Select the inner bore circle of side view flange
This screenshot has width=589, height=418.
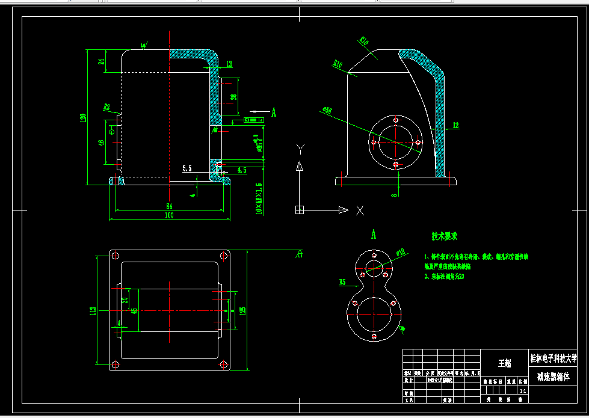pyautogui.click(x=395, y=143)
